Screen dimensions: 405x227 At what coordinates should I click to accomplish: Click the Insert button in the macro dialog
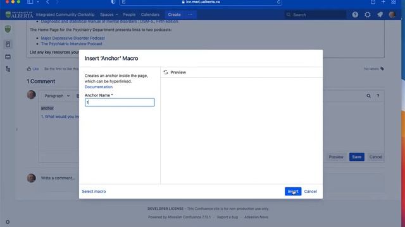click(x=293, y=191)
